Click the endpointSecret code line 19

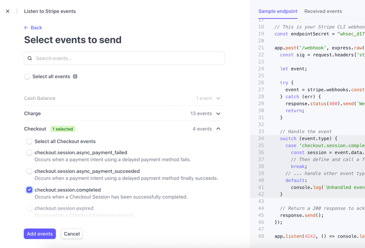(x=320, y=34)
